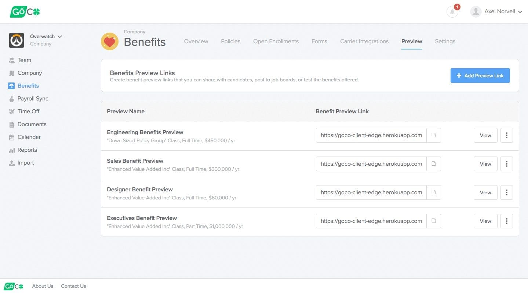Screen dimensions: 528x294
Task: Click the Add Preview Link button
Action: click(480, 76)
